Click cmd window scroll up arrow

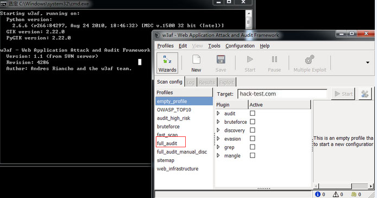[248, 14]
